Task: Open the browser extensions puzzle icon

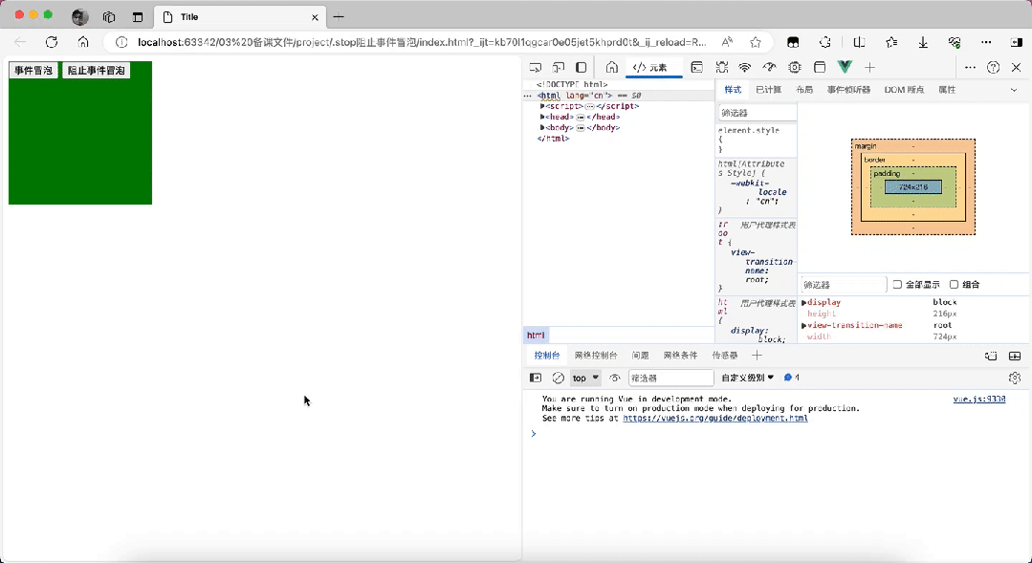Action: (825, 42)
